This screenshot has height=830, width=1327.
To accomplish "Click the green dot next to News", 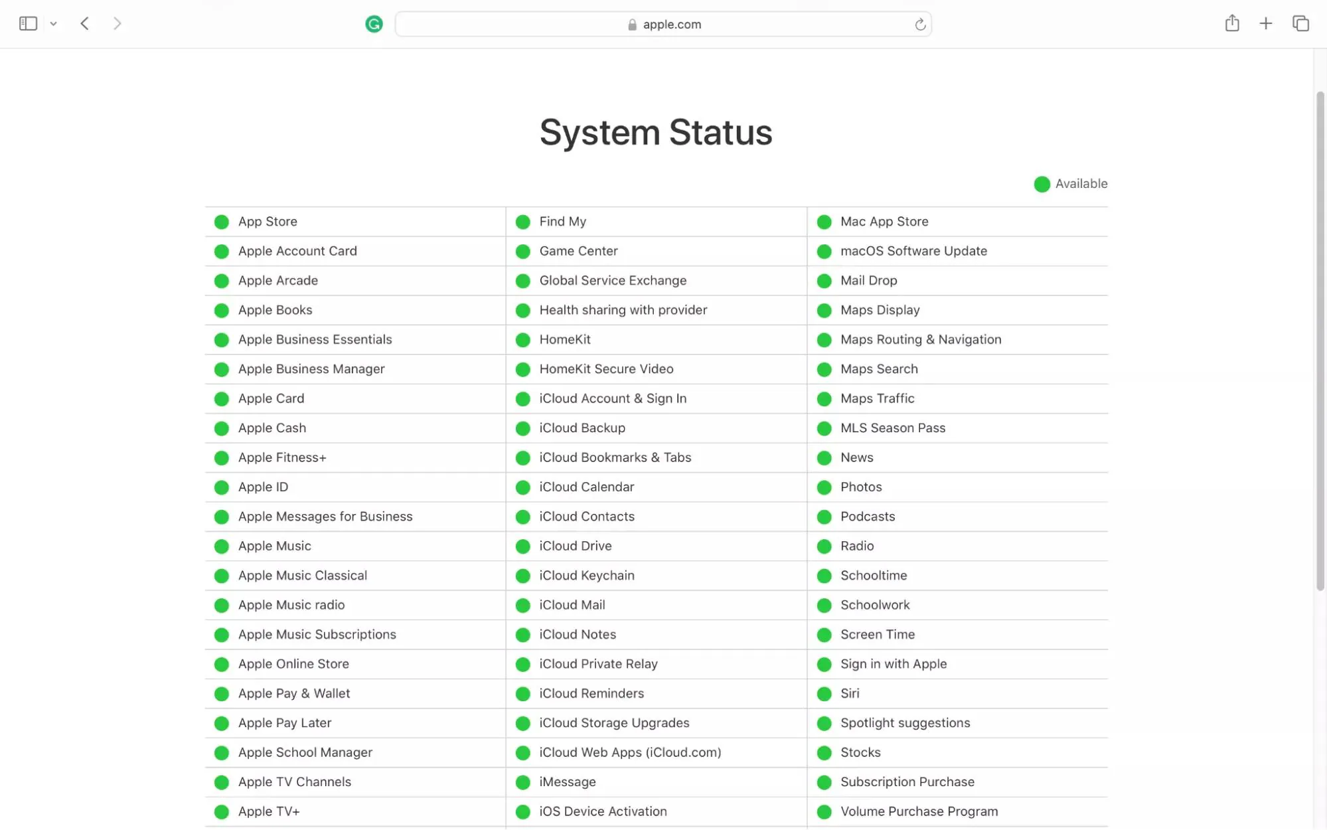I will coord(824,458).
